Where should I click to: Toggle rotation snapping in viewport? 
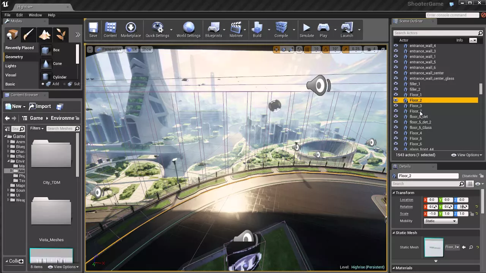click(x=326, y=49)
